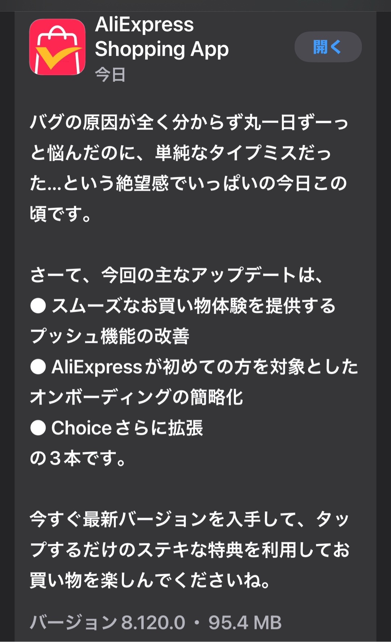Click the 買い物を楽しんでくださいね line
The image size is (391, 642).
point(150,580)
